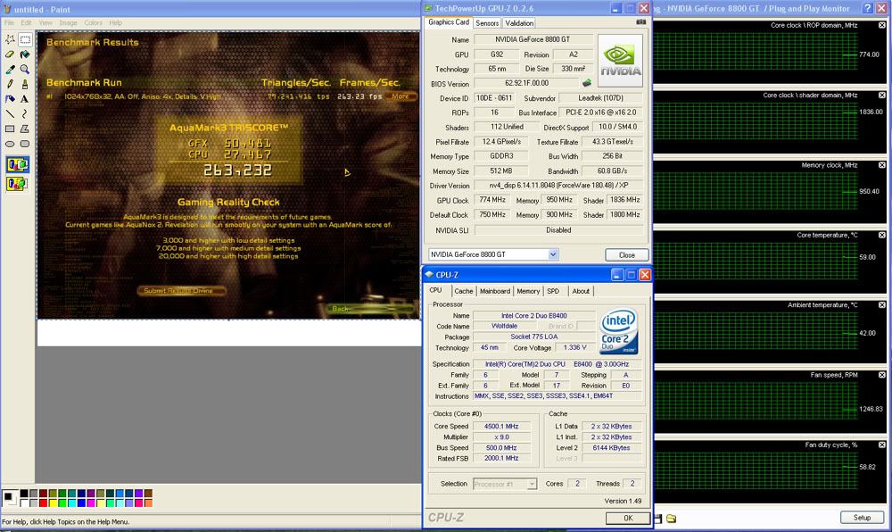This screenshot has height=532, width=892.
Task: Open the folder icon beside Setup button
Action: coord(672,519)
